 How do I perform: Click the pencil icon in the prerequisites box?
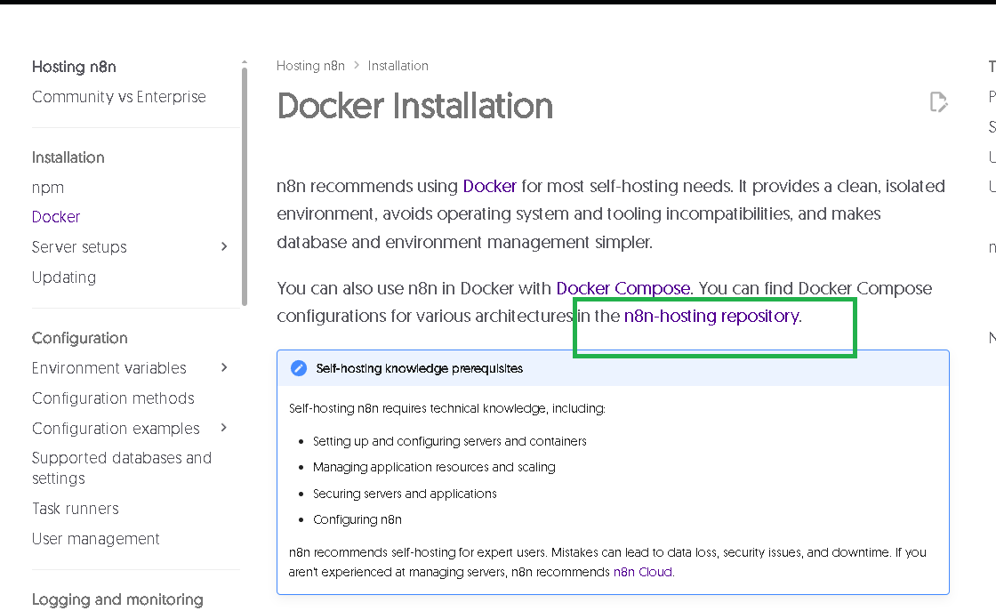pos(300,368)
